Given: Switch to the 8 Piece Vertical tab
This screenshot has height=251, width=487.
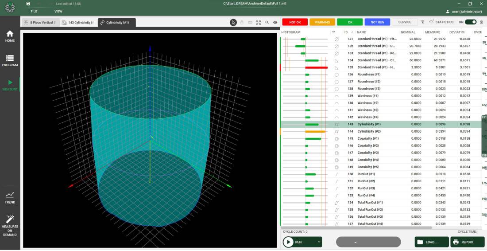Looking at the screenshot, I should pyautogui.click(x=40, y=22).
